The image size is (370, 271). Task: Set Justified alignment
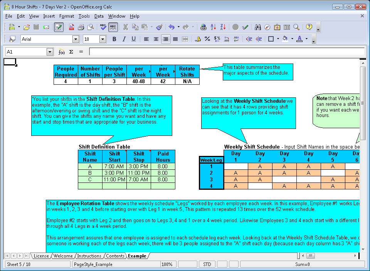[x=175, y=39]
